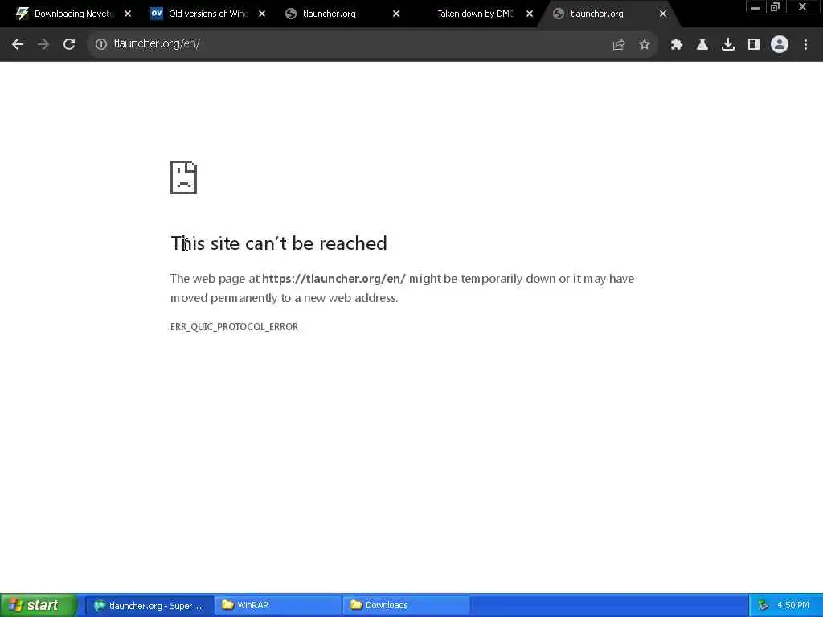This screenshot has height=617, width=823.
Task: Click the grayed forward navigation arrow
Action: tap(43, 44)
